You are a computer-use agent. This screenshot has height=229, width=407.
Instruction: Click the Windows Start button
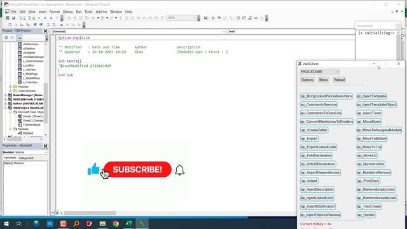(x=6, y=223)
